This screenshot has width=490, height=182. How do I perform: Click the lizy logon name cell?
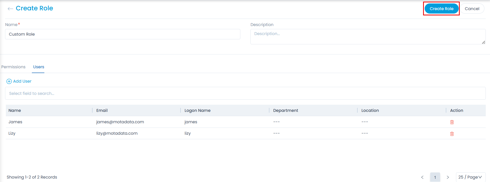coord(188,133)
